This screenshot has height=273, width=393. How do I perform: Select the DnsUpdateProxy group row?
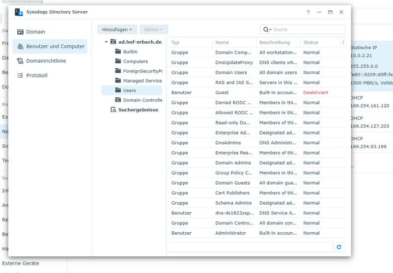(257, 62)
